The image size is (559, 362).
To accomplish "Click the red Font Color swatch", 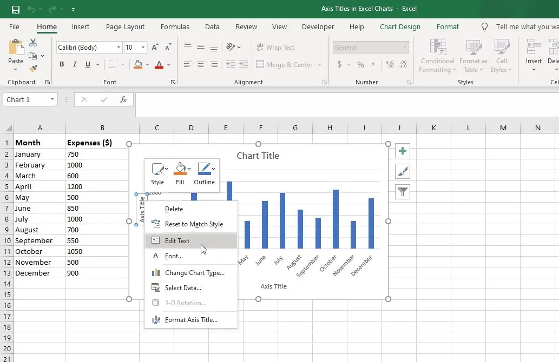I will pyautogui.click(x=159, y=64).
